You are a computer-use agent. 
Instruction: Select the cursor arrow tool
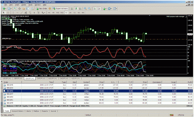tap(4, 13)
